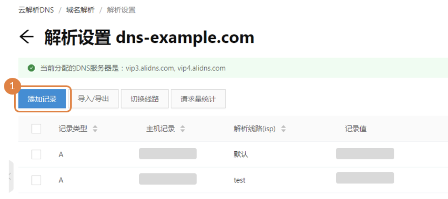This screenshot has height=199, width=448.
Task: Open the 导入/导出 options
Action: 93,99
